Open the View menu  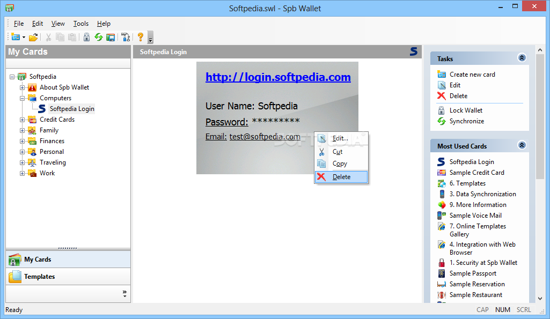[58, 24]
